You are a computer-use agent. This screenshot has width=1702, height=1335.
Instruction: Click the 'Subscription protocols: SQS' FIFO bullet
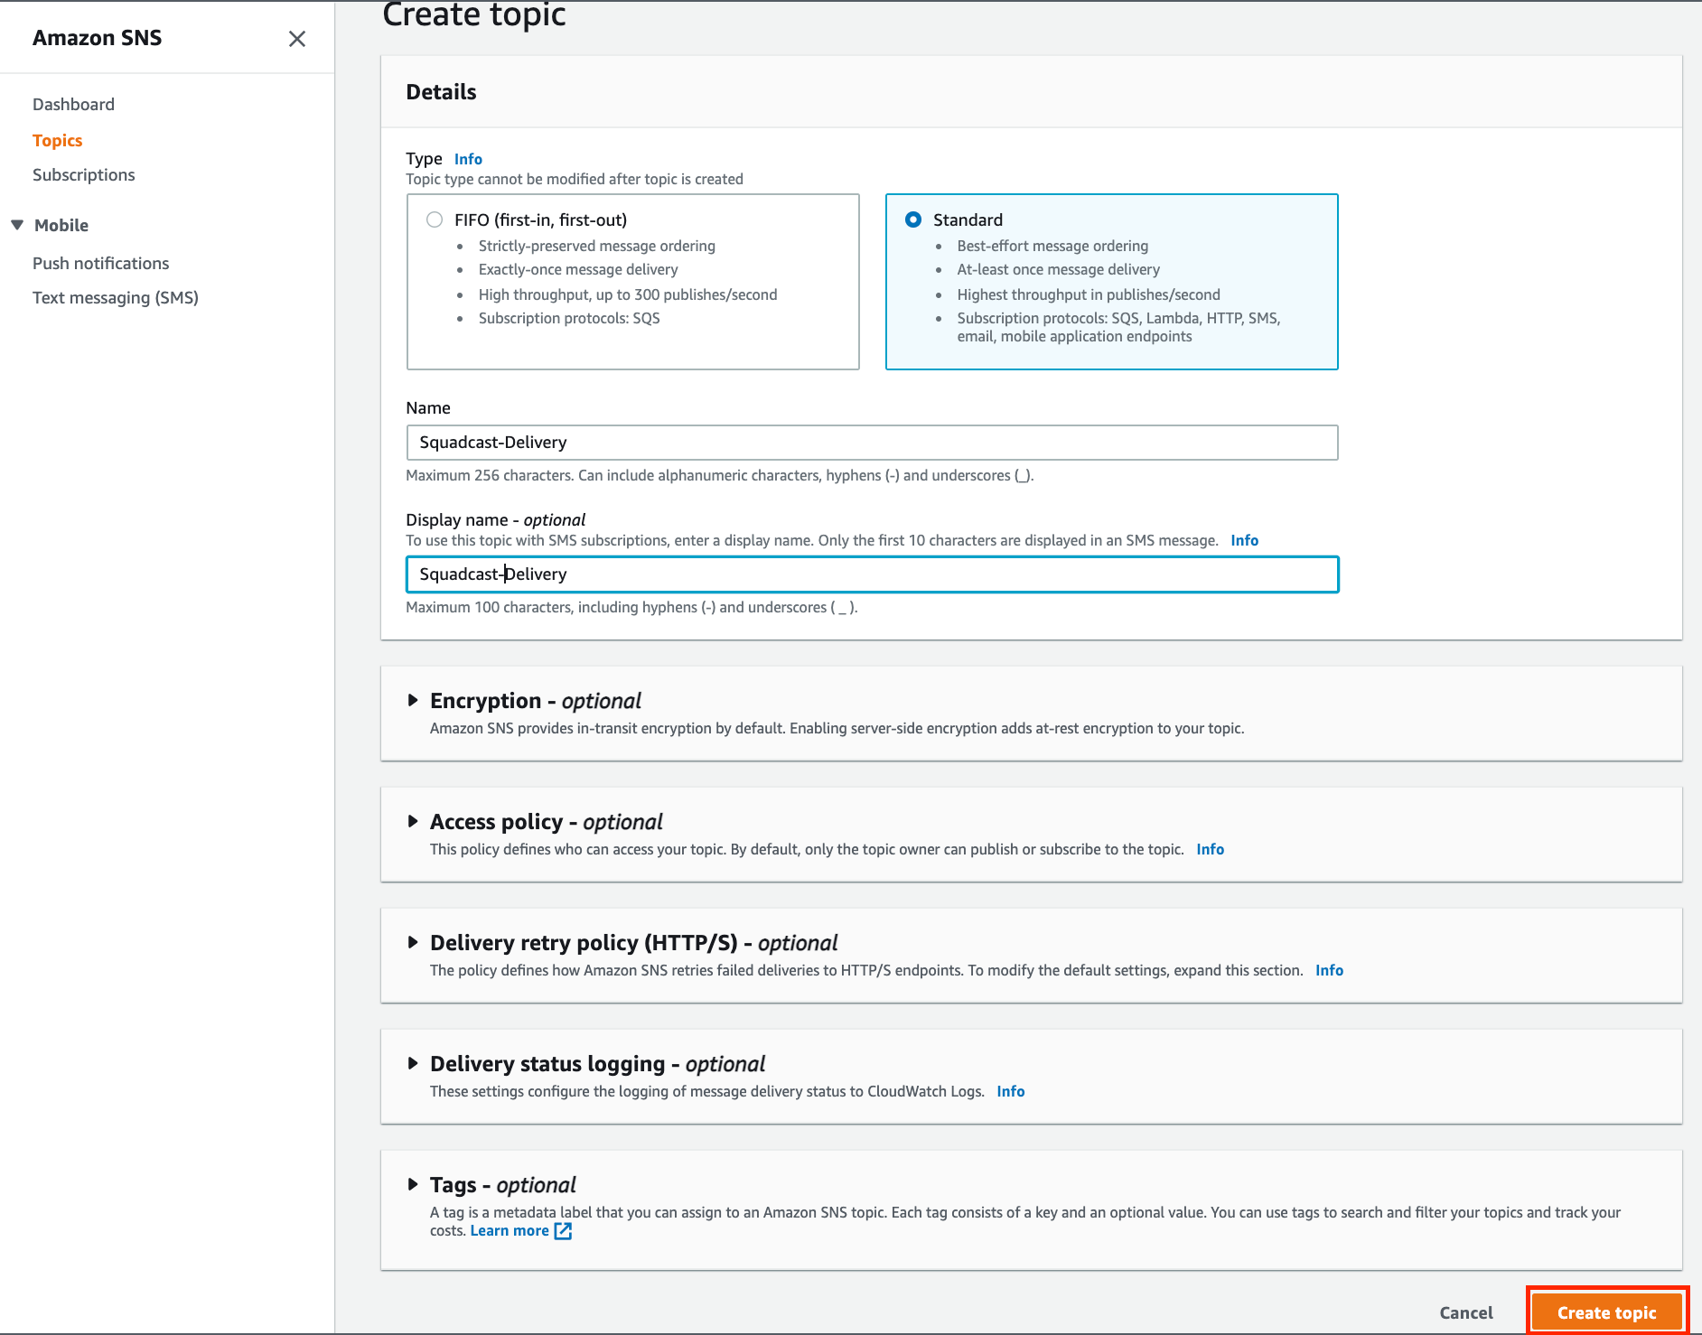(569, 318)
